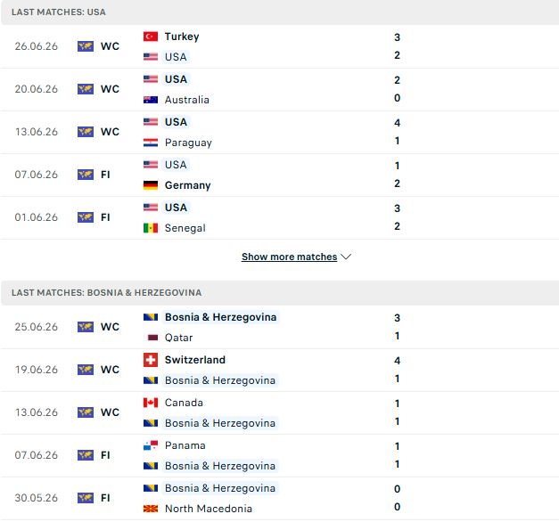Open the Switzerland team name link

(x=195, y=360)
